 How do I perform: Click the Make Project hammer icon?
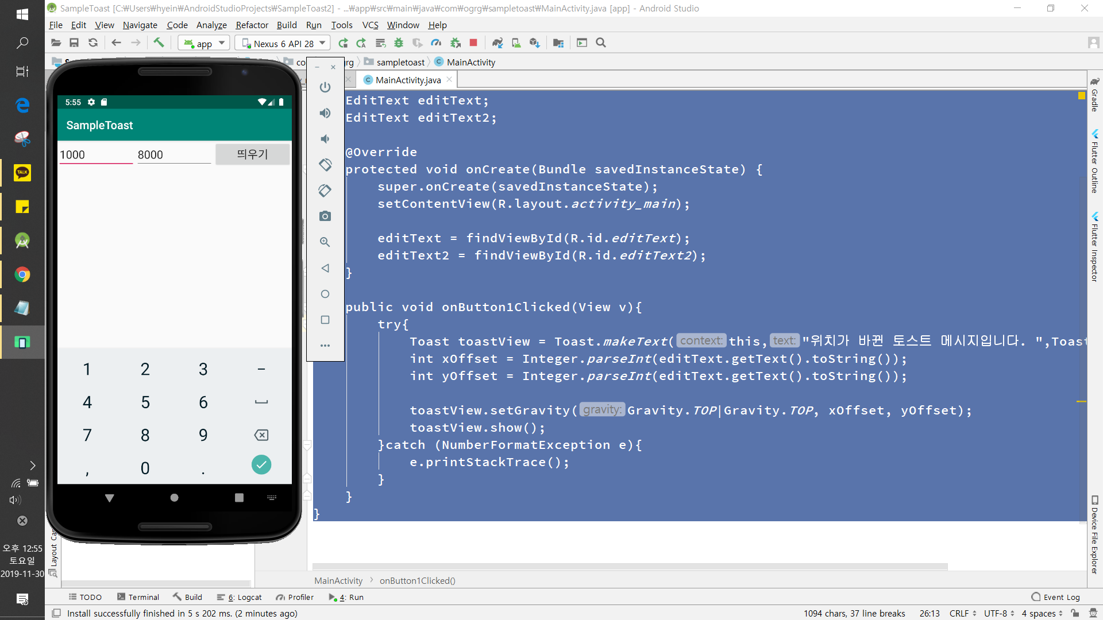(159, 42)
